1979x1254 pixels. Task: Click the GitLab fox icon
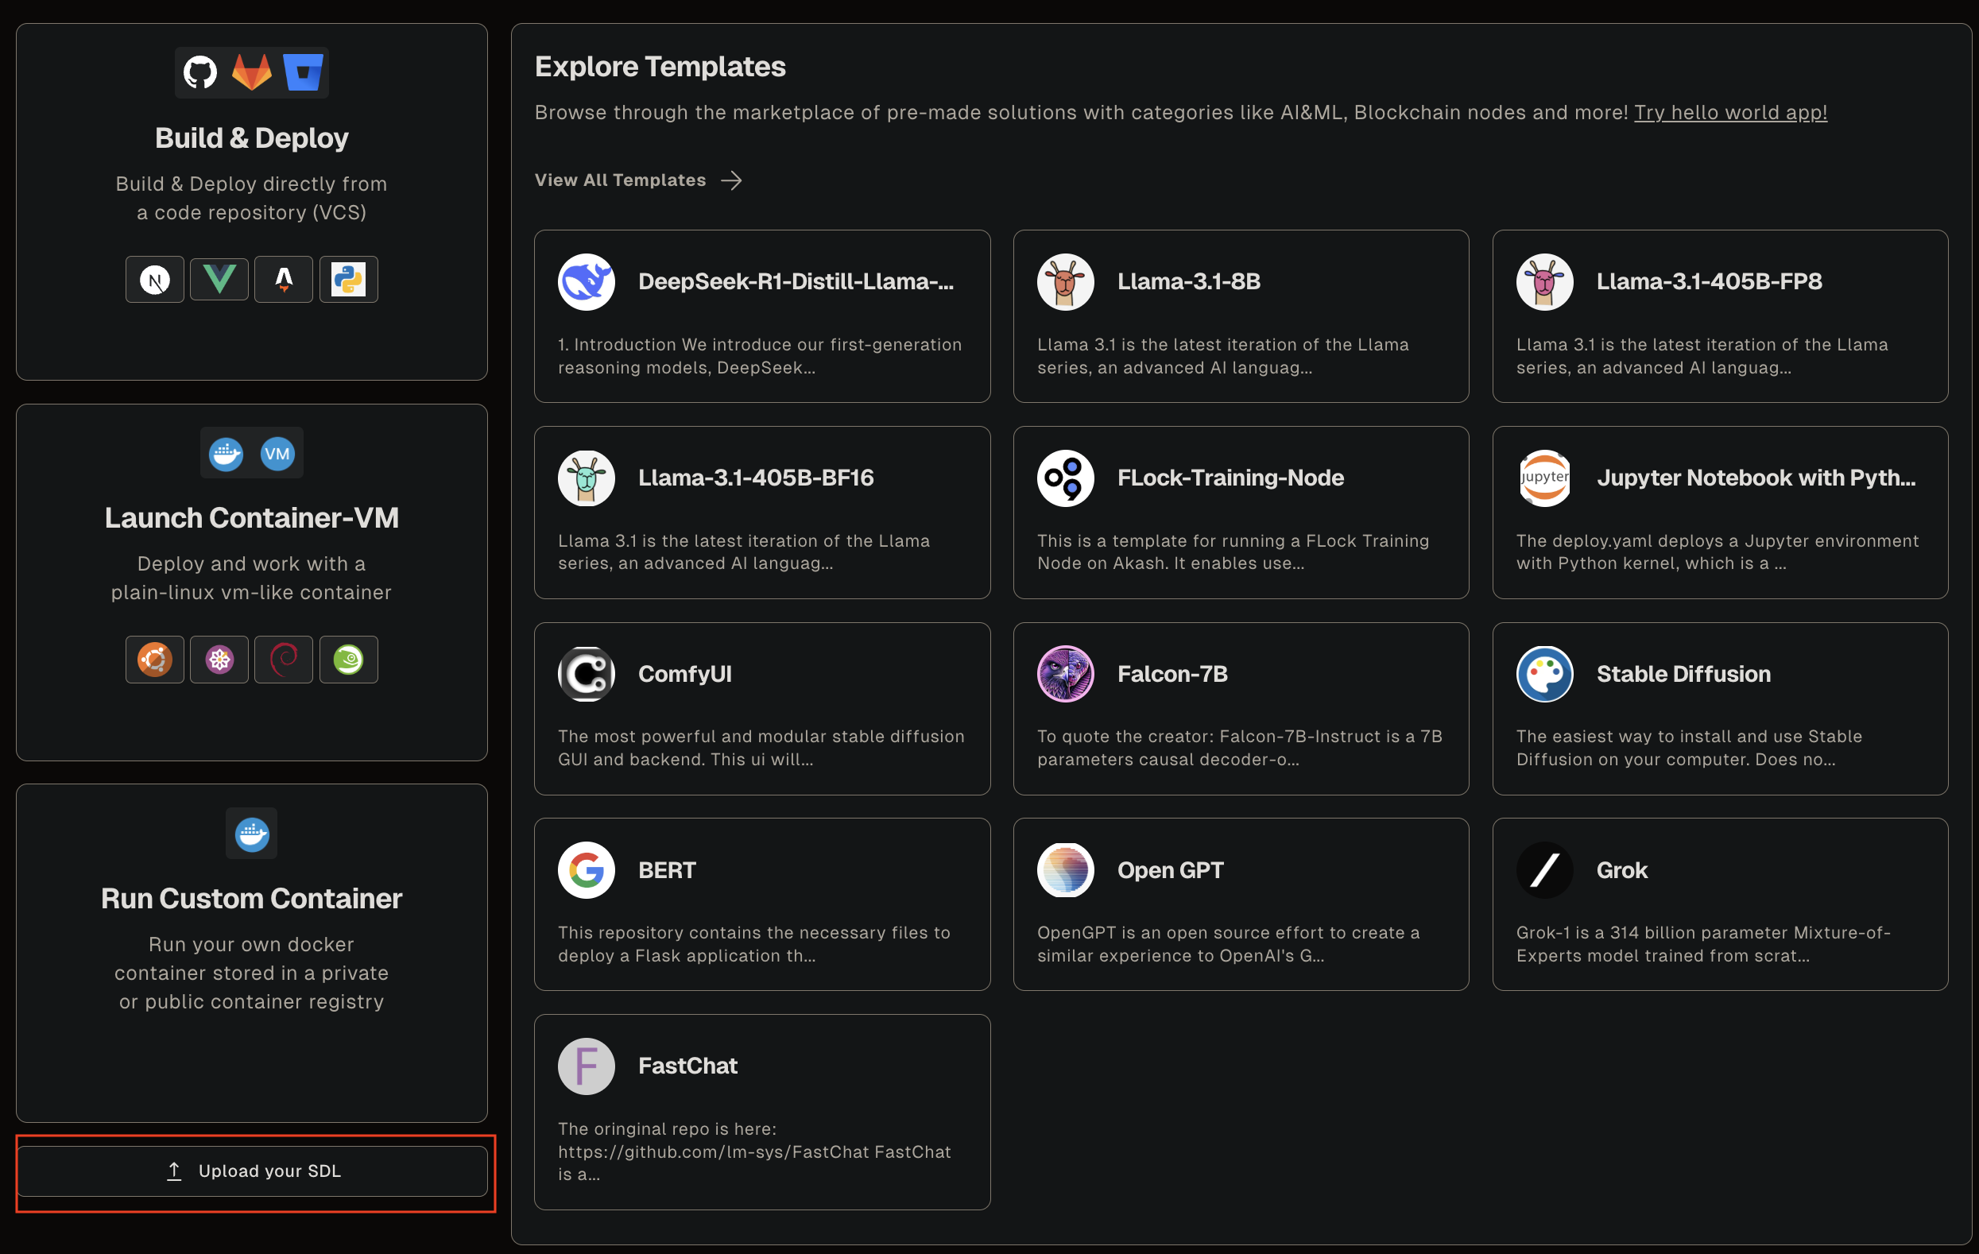tap(251, 72)
